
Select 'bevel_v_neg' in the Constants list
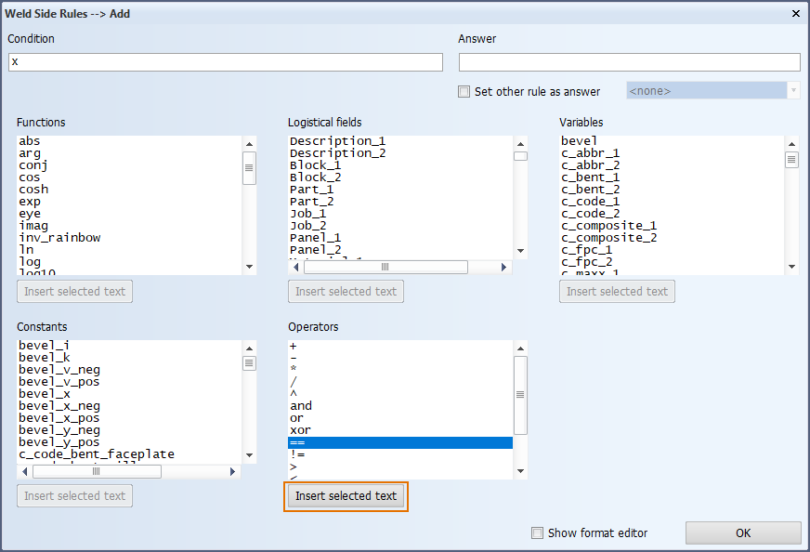pos(59,370)
